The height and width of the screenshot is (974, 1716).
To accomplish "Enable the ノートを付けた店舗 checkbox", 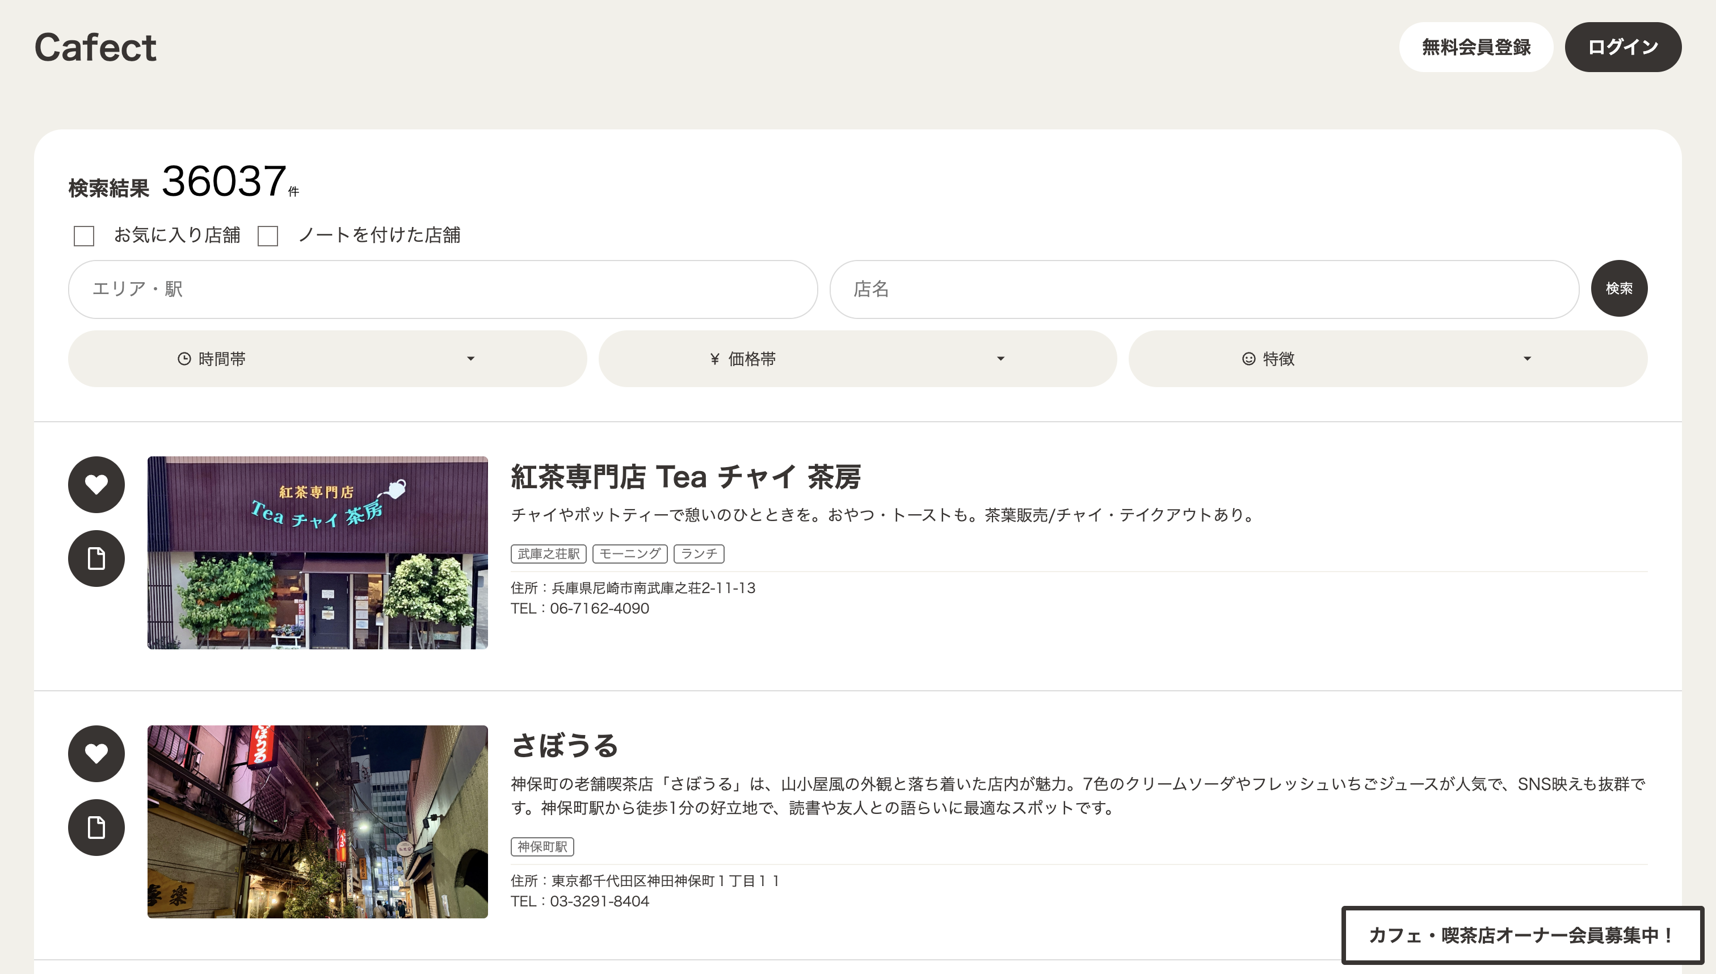I will (267, 236).
